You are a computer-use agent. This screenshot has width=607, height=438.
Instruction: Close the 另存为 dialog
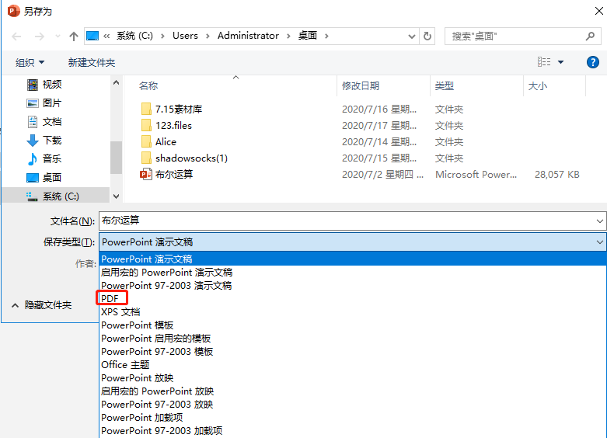(x=598, y=11)
